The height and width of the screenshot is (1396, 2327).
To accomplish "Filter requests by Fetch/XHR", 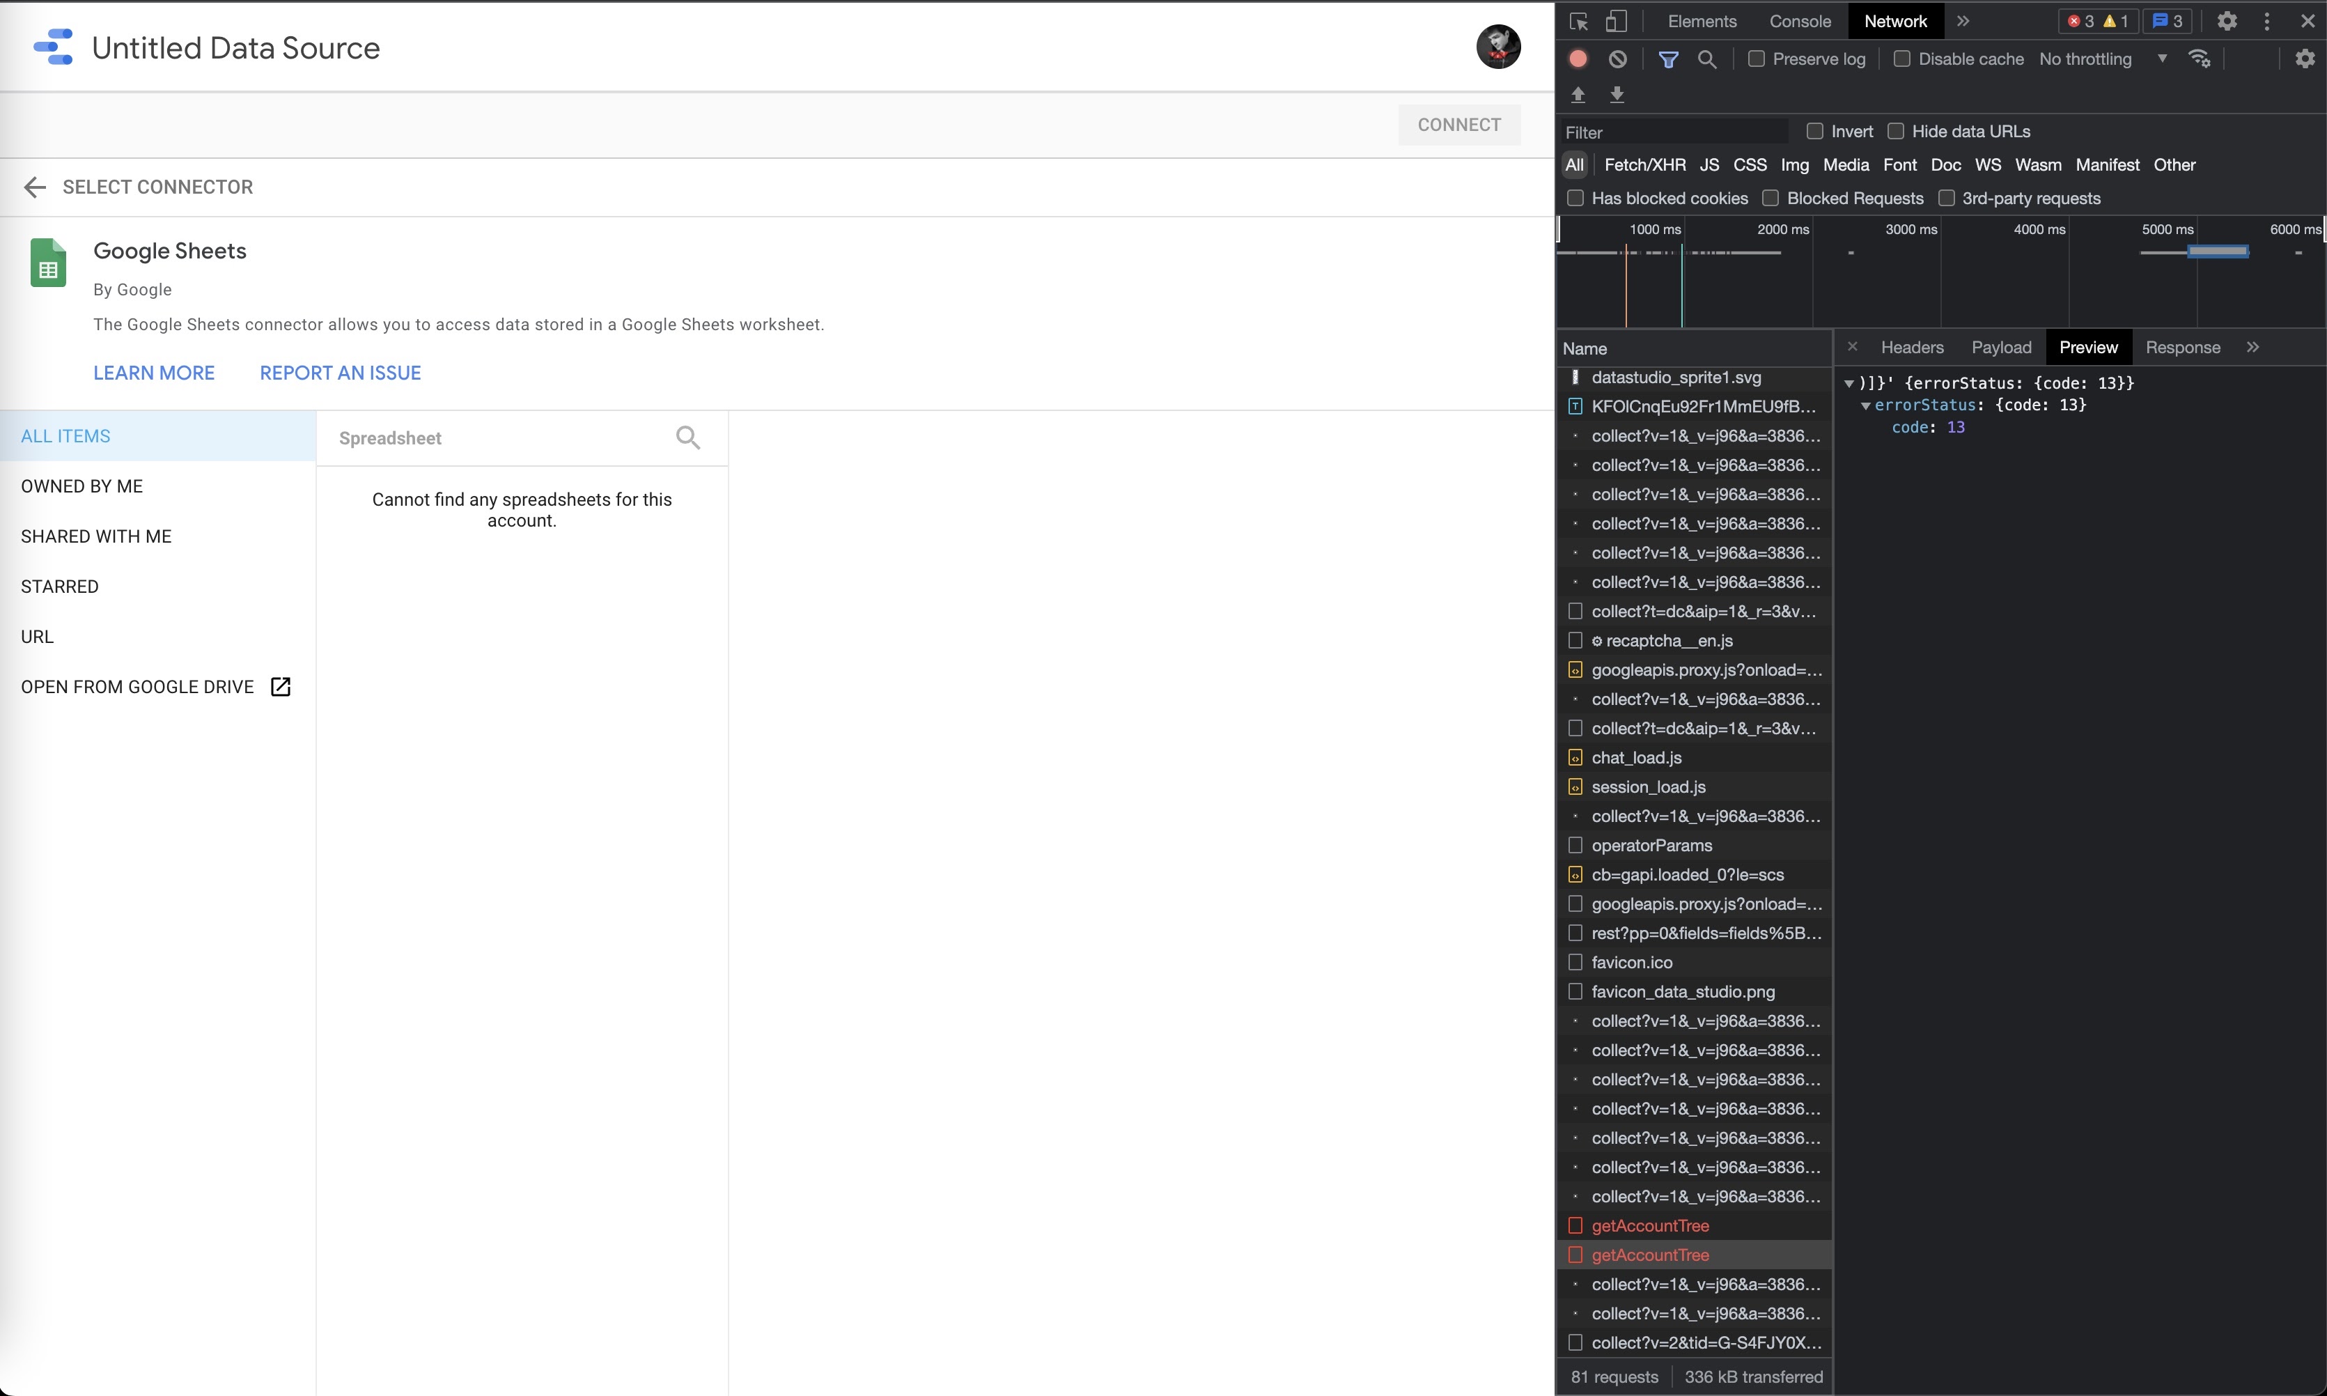I will click(x=1644, y=164).
